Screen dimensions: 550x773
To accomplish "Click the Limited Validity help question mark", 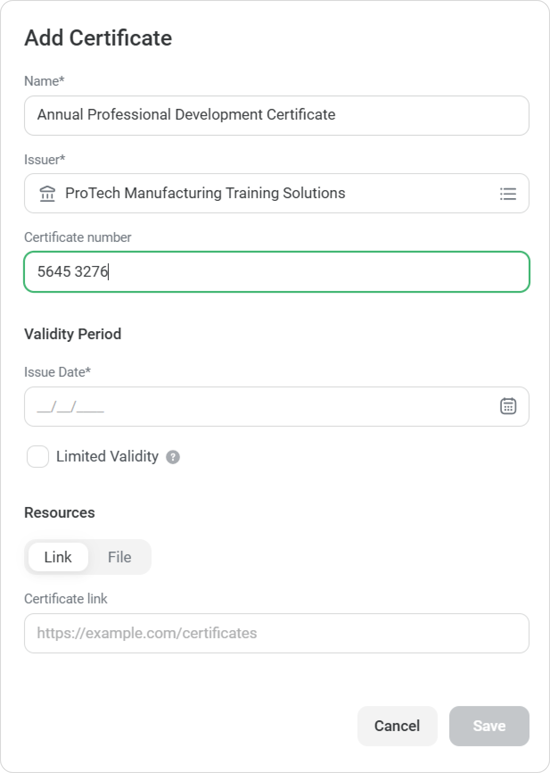I will coord(173,457).
